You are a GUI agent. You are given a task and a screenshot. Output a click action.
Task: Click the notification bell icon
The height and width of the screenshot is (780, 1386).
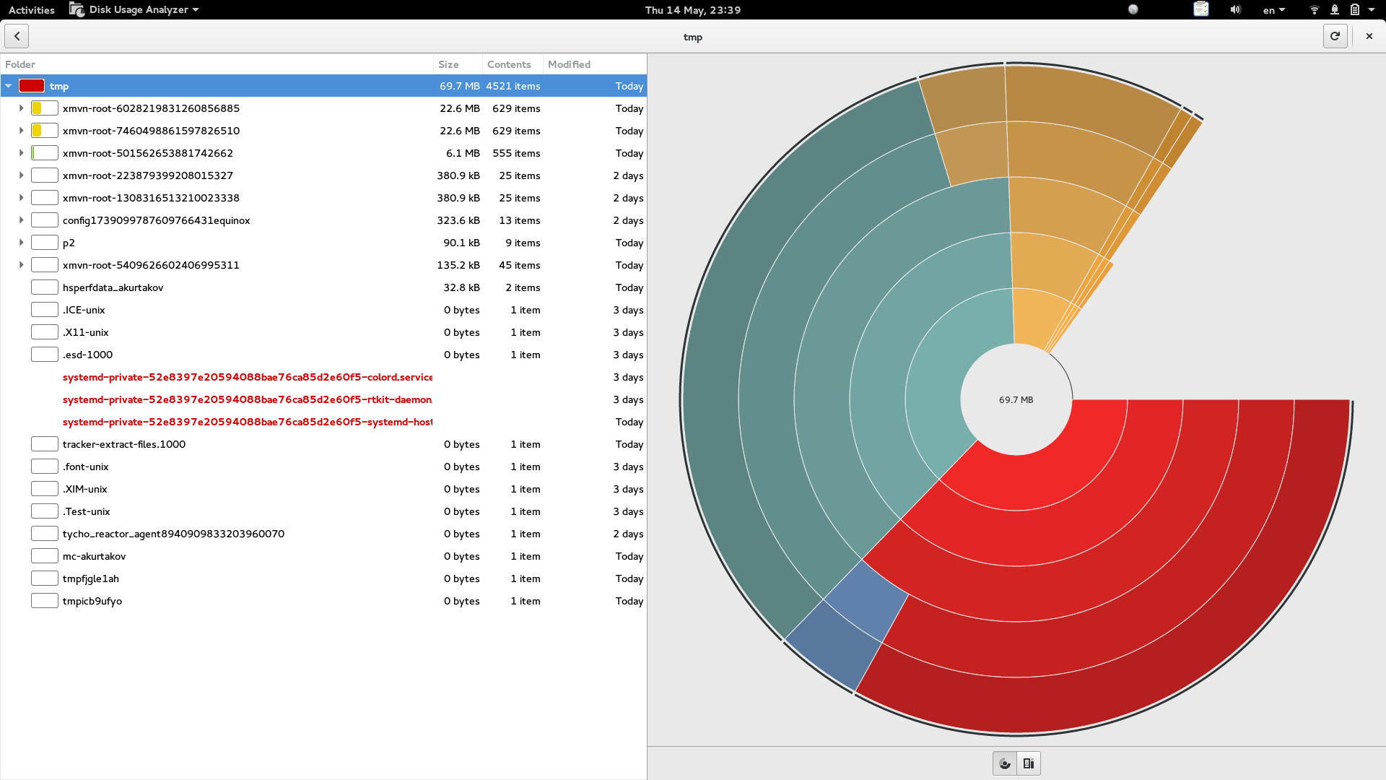point(1335,9)
